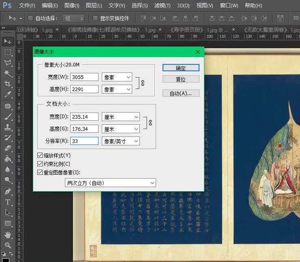Switch to the 《寿字册页册》 document tab

(x=194, y=30)
